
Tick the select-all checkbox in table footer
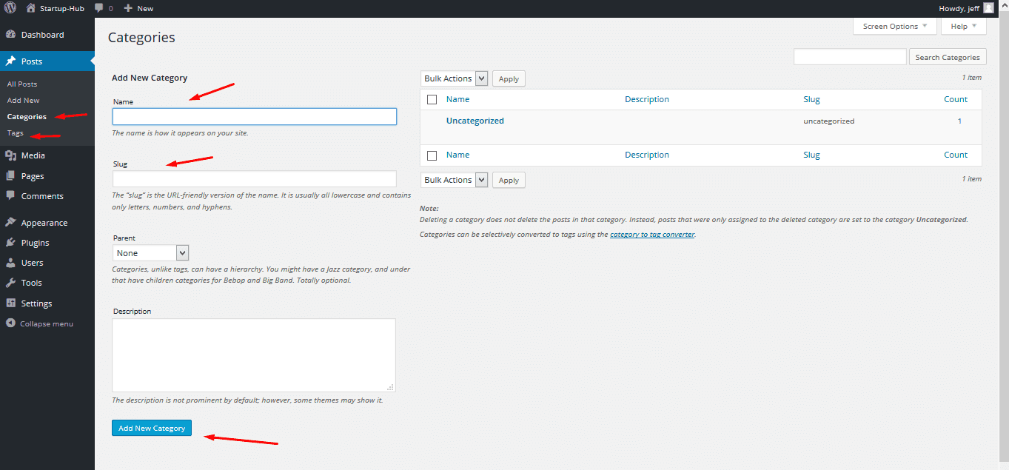pos(432,155)
